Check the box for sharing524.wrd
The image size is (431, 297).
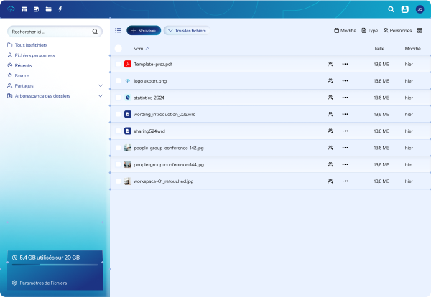tap(119, 131)
